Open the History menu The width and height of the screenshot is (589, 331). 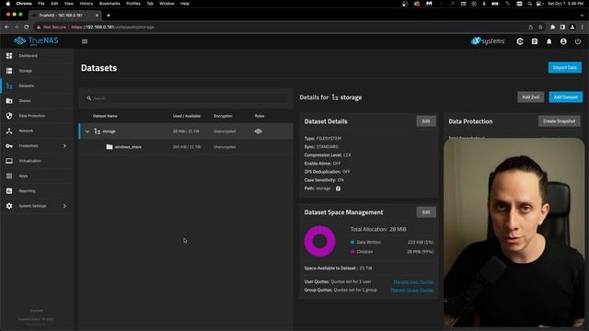point(86,4)
